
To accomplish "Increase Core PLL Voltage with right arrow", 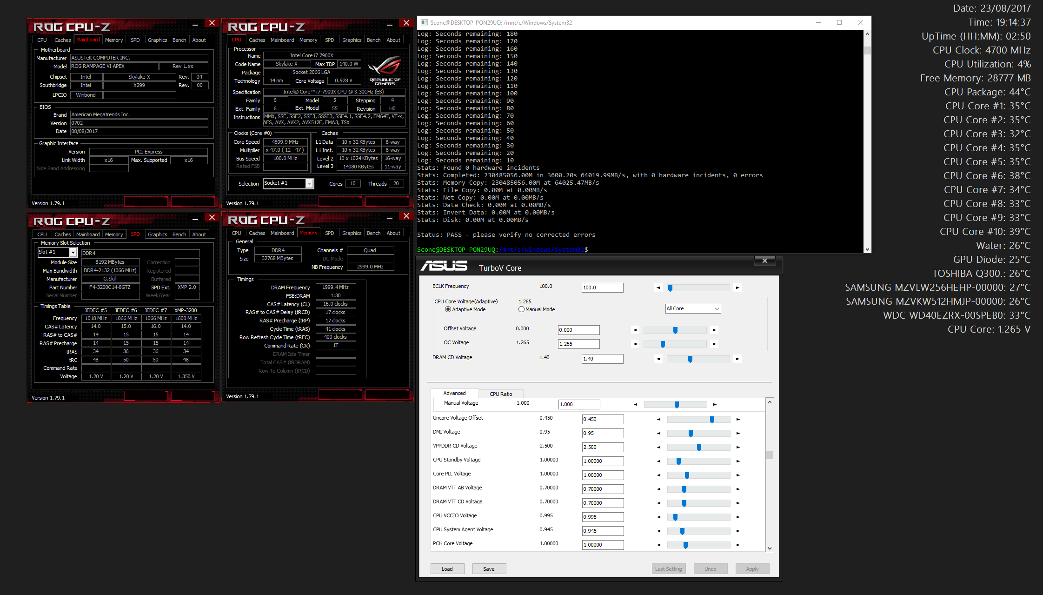I will click(738, 475).
